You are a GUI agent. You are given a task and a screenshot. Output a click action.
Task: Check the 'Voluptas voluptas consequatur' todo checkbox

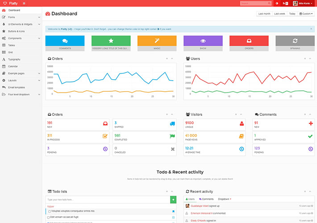[49, 211]
